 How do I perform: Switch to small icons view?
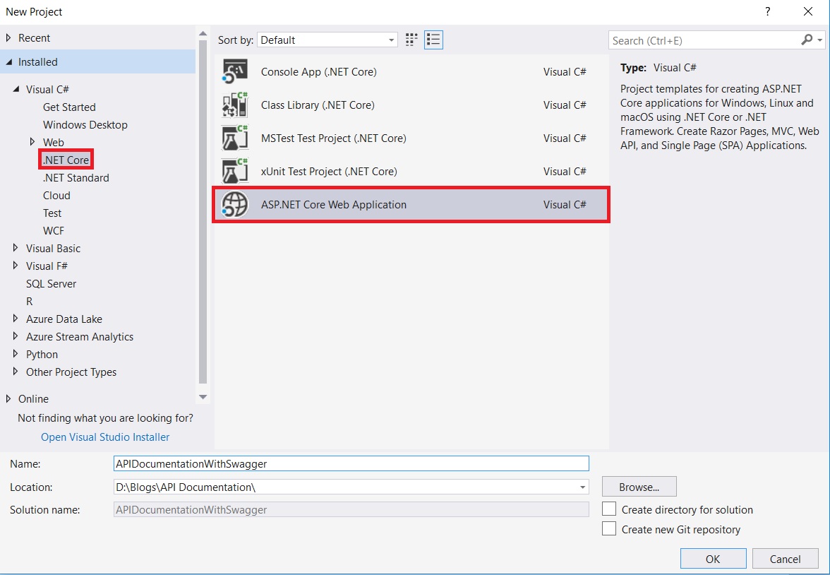coord(433,40)
